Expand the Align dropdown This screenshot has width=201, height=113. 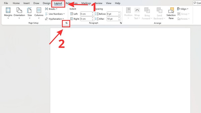183,9
